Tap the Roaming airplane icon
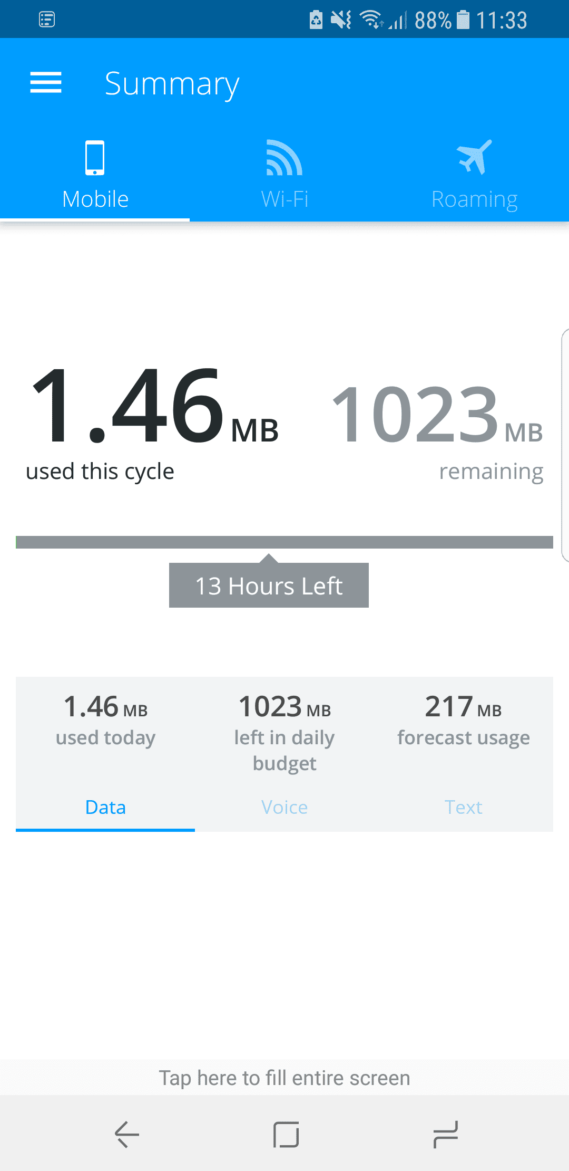This screenshot has height=1171, width=569. pyautogui.click(x=474, y=157)
